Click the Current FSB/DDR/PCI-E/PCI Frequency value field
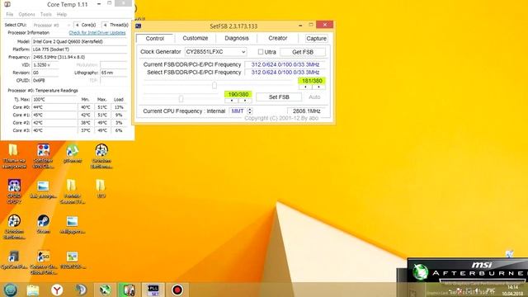528x297 pixels. pyautogui.click(x=285, y=64)
